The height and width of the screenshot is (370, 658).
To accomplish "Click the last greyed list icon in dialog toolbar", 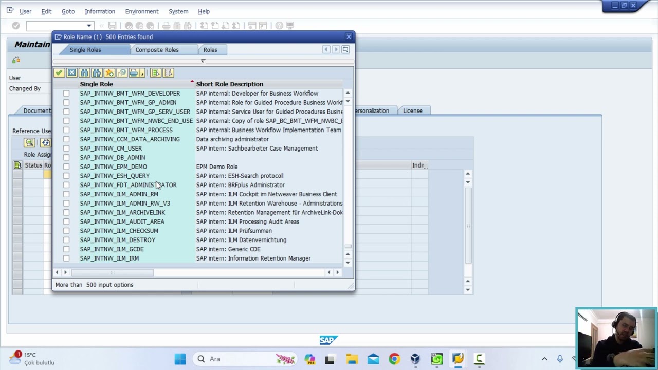I will click(169, 73).
